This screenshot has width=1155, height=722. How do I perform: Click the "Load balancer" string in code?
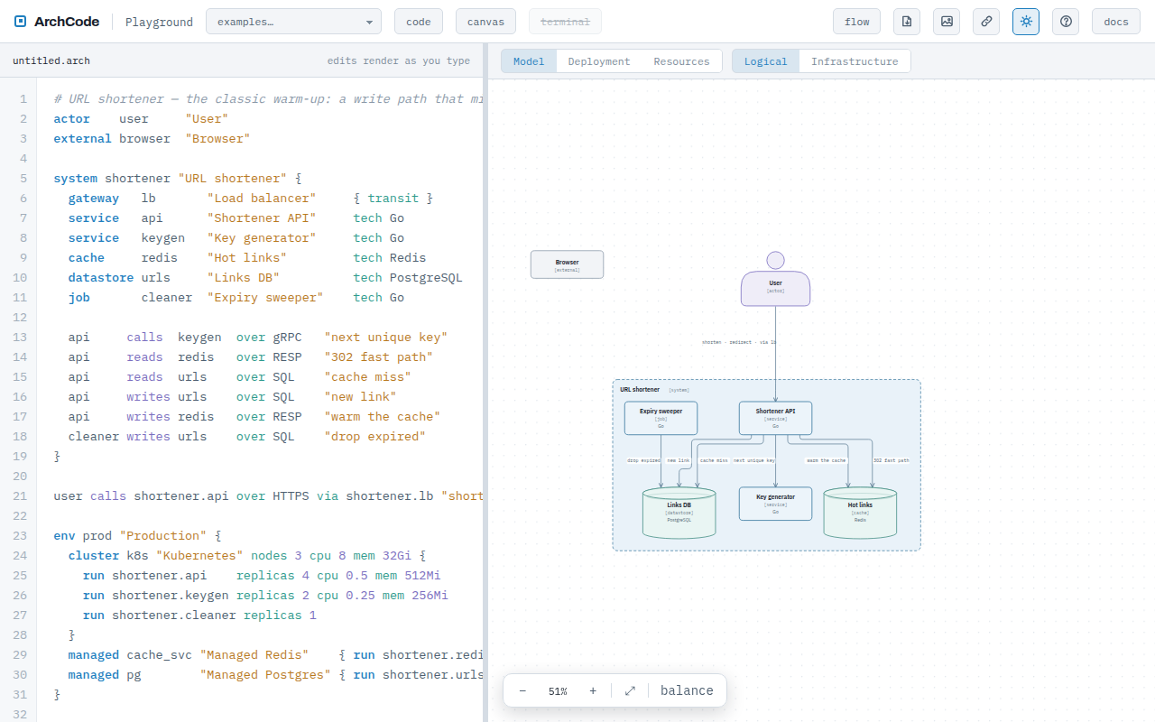pyautogui.click(x=262, y=199)
